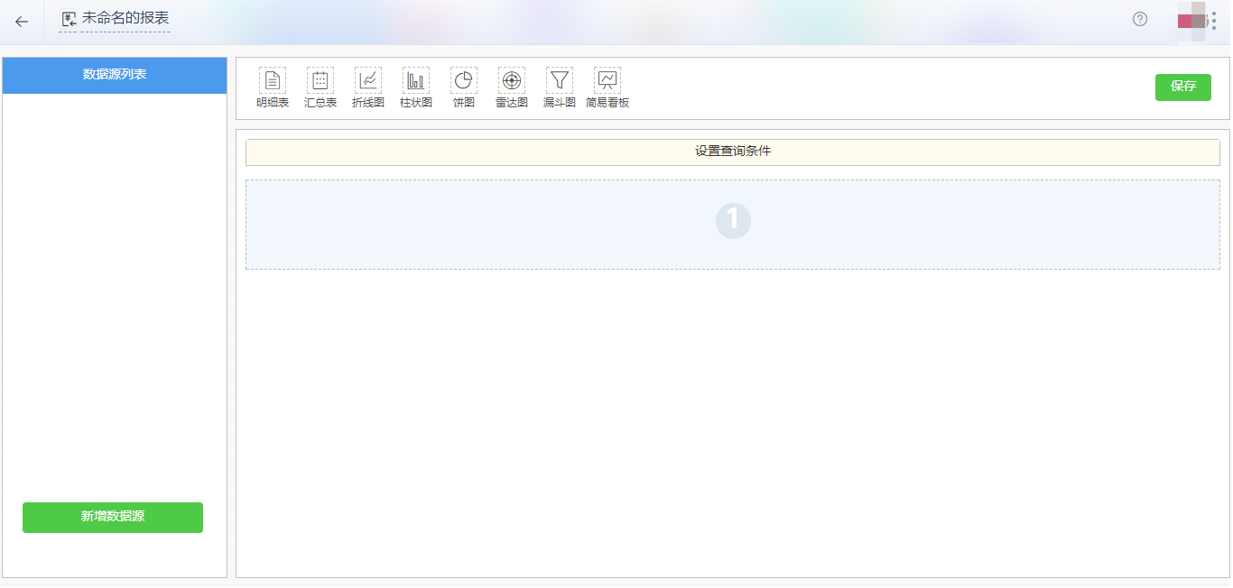The image size is (1233, 588).
Task: Click the green 新增数据源 color block
Action: (112, 518)
